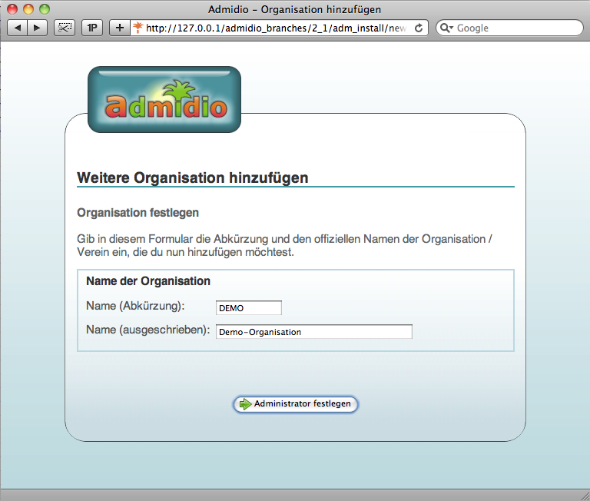Click the Administrator festlegen button
This screenshot has height=501, width=590.
point(295,404)
